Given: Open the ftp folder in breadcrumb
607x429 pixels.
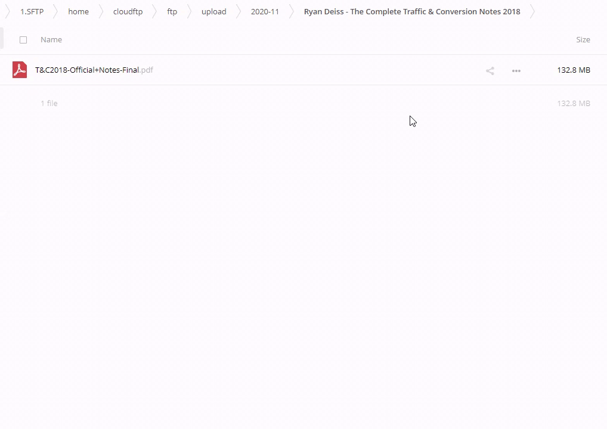Looking at the screenshot, I should [x=172, y=11].
